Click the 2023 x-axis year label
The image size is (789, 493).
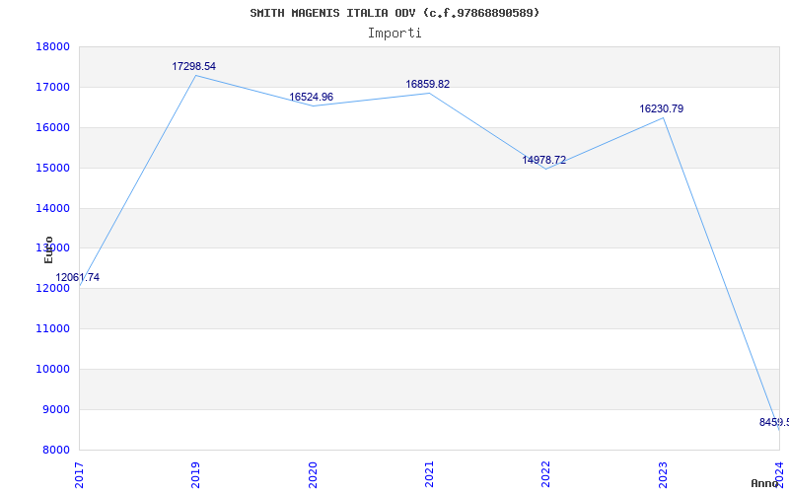663,474
